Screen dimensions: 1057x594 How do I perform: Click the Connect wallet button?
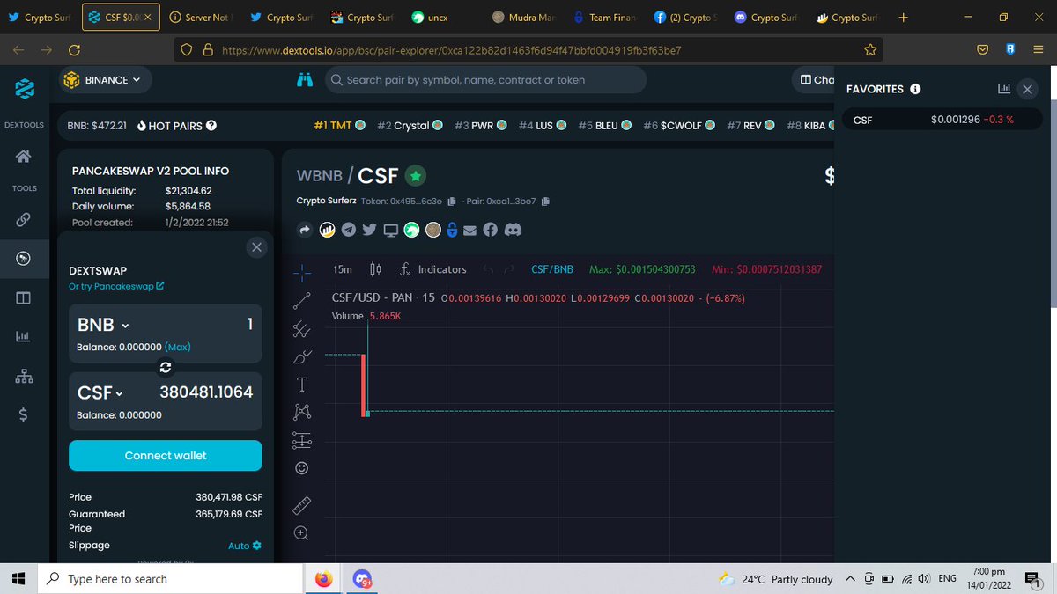pos(166,456)
